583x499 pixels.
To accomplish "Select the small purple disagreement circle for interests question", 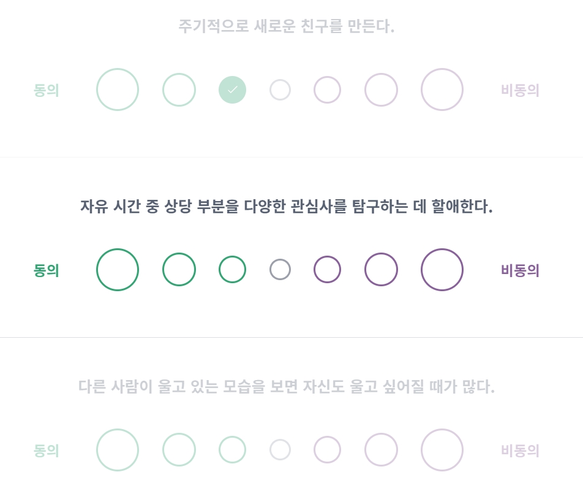I will click(x=327, y=270).
